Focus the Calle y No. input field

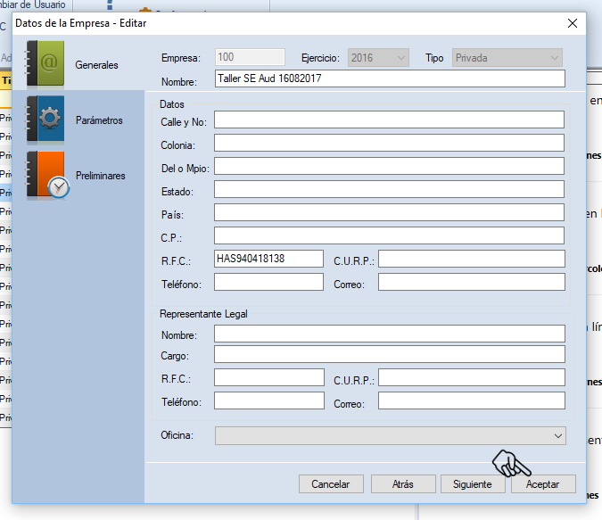pos(389,120)
